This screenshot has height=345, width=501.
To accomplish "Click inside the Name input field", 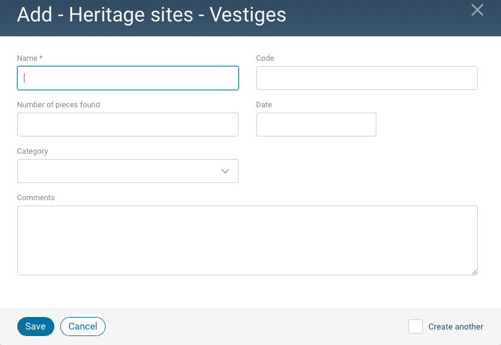I will point(128,78).
